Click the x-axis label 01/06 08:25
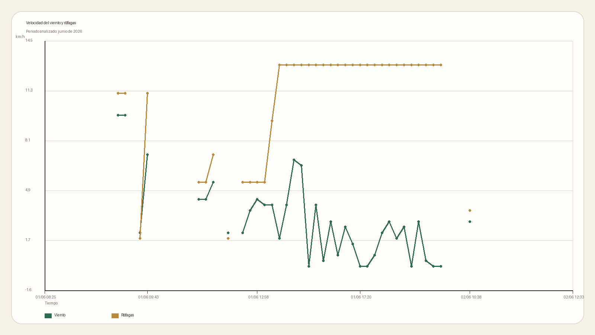This screenshot has height=335, width=595. click(x=46, y=297)
